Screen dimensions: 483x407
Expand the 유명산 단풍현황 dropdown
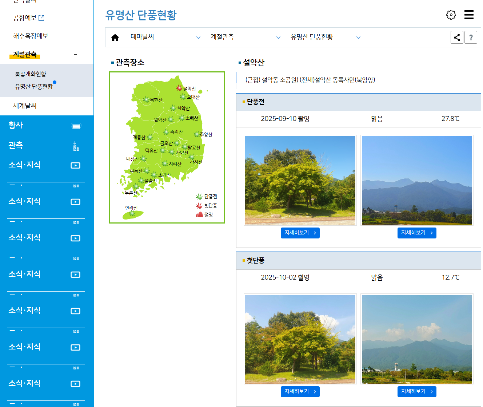click(325, 37)
